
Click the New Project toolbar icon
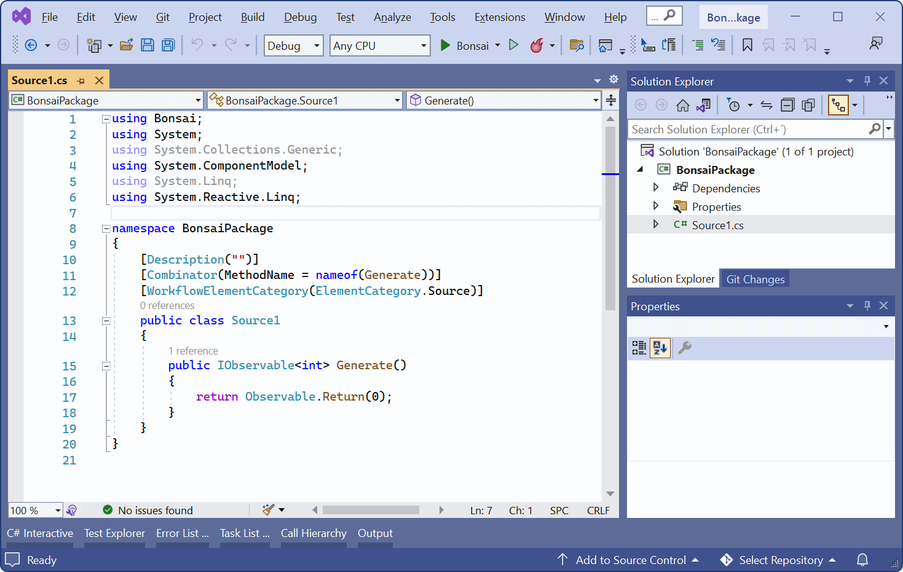94,45
